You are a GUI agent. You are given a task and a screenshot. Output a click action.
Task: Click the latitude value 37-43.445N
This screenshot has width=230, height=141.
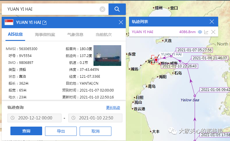[x=89, y=69]
